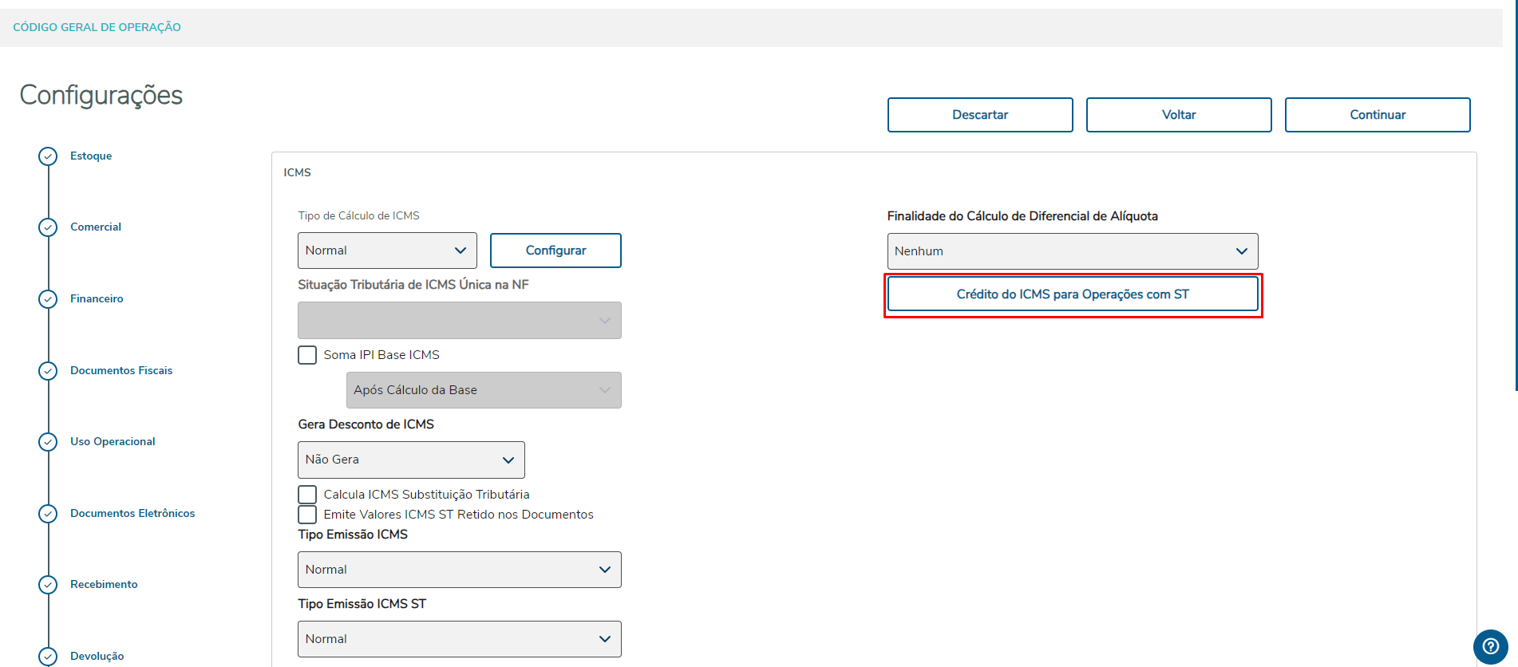Open the Tipo Emissão ICMS ST dropdown
This screenshot has width=1518, height=667.
(459, 639)
